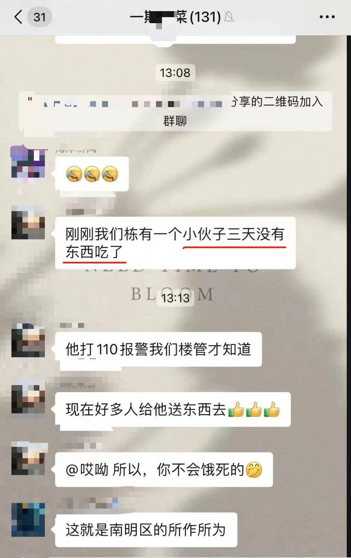Select the message about 打110报警
The height and width of the screenshot is (558, 351).
coord(158,349)
